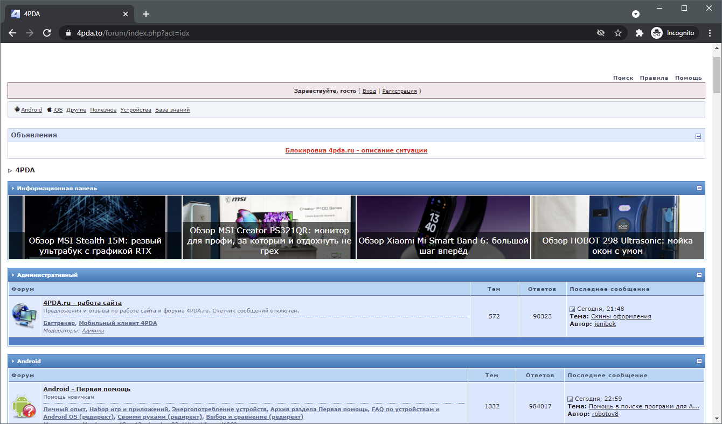Image resolution: width=722 pixels, height=424 pixels.
Task: Expand the 4PDA breadcrumb triangle
Action: pos(10,171)
